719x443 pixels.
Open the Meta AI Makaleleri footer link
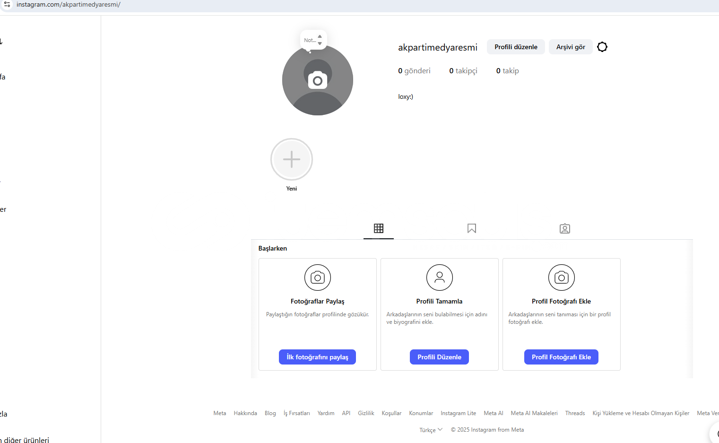534,413
